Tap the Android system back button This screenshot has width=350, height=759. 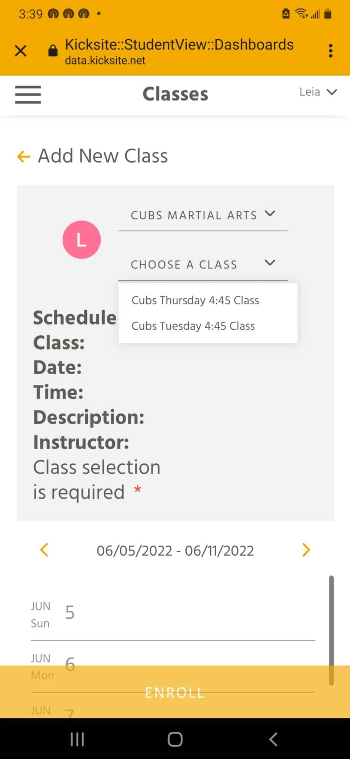click(273, 739)
